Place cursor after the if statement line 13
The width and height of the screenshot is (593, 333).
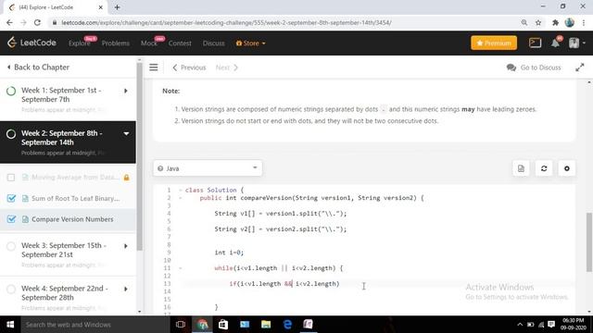pos(340,284)
